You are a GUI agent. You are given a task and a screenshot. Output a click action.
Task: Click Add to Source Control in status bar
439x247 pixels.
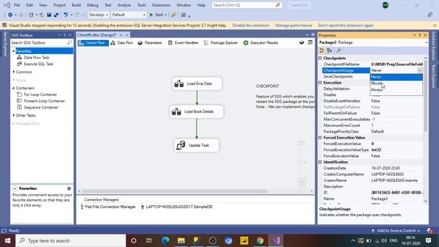(396, 231)
